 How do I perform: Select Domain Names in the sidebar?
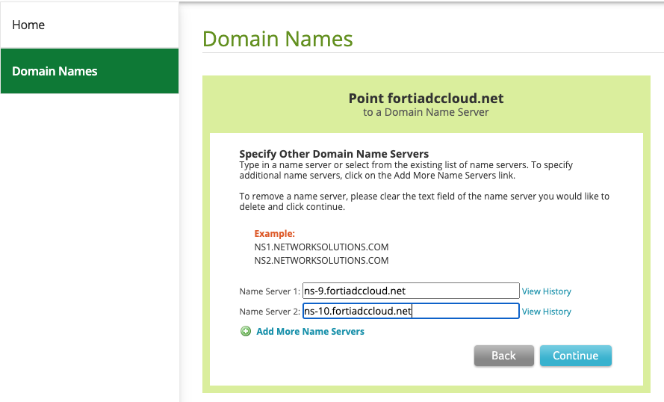55,71
